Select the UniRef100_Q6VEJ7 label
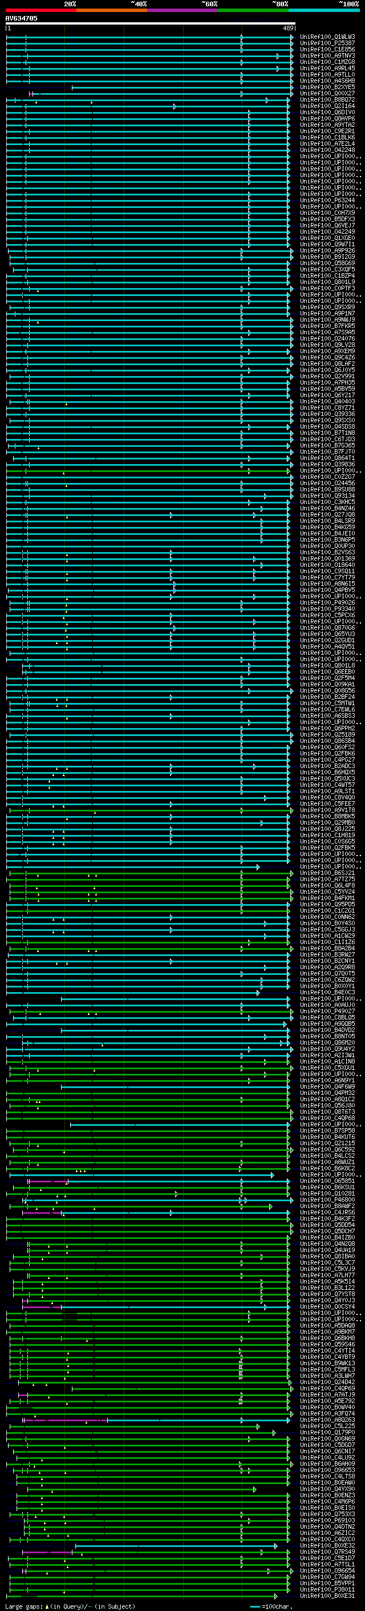This screenshot has height=1611, width=365. pyautogui.click(x=327, y=226)
